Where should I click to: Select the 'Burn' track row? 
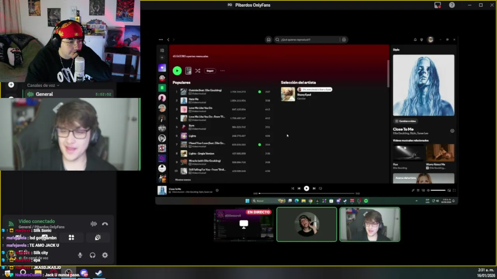pos(222,127)
